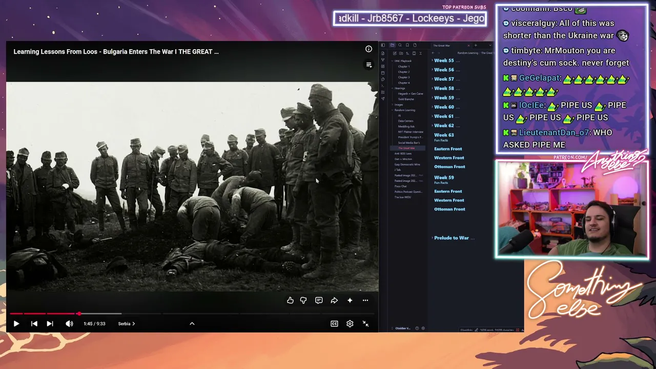The width and height of the screenshot is (656, 369).
Task: Click the Week 63 heading
Action: point(444,135)
